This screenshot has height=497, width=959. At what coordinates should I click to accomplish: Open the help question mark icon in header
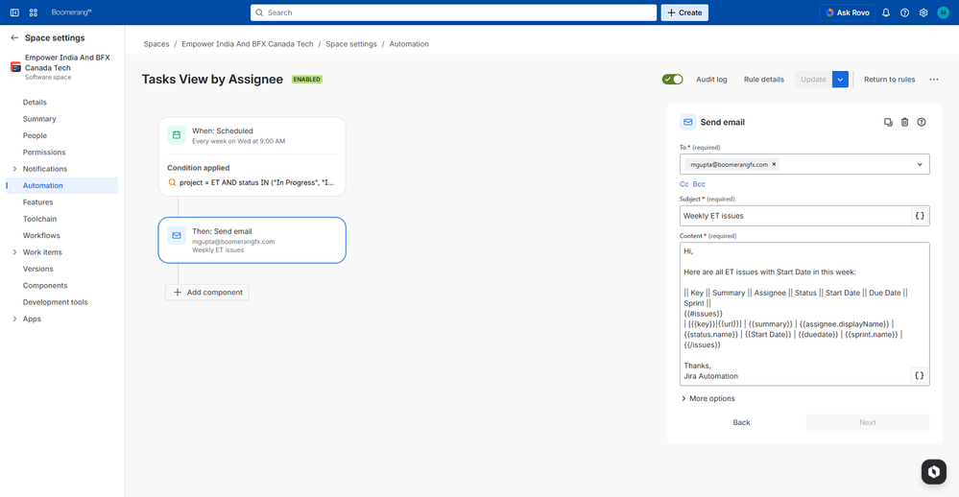pyautogui.click(x=904, y=12)
